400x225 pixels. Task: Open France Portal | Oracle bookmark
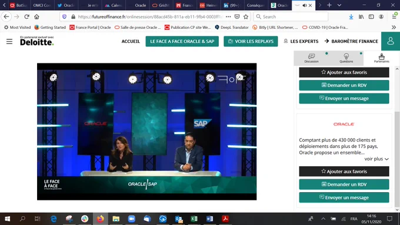pyautogui.click(x=90, y=27)
